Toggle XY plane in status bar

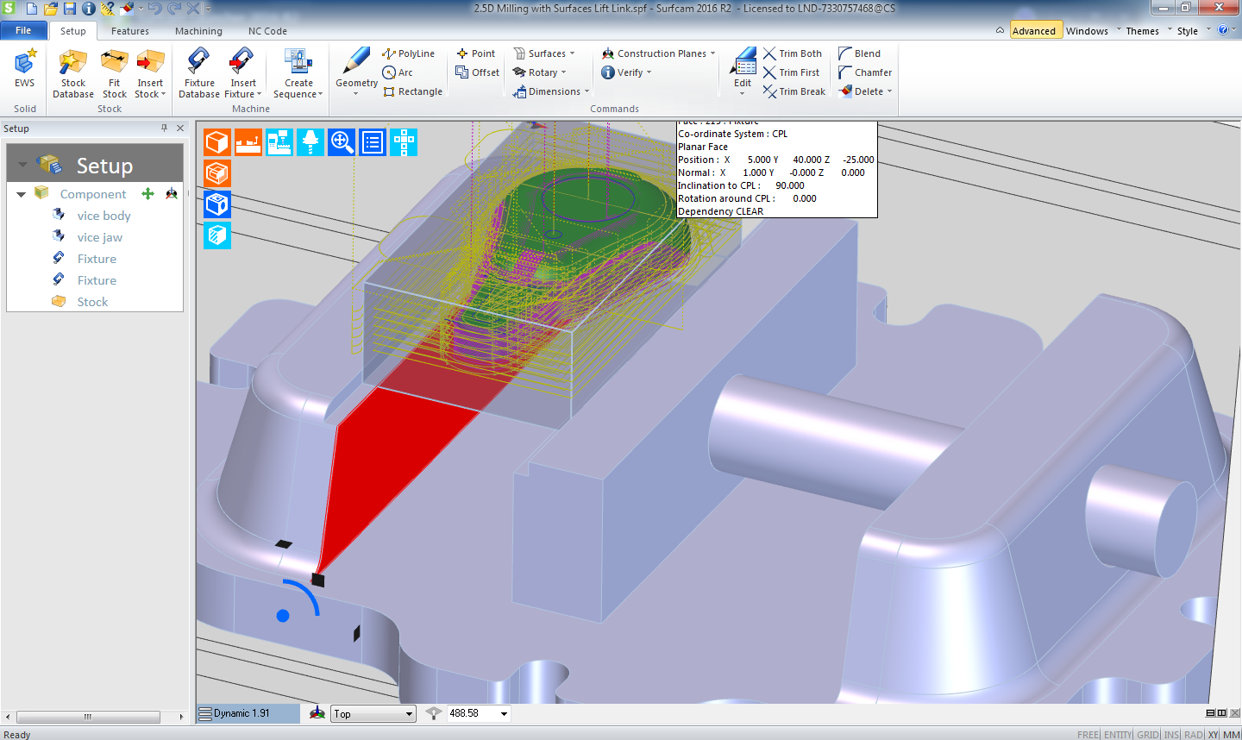pos(1214,734)
